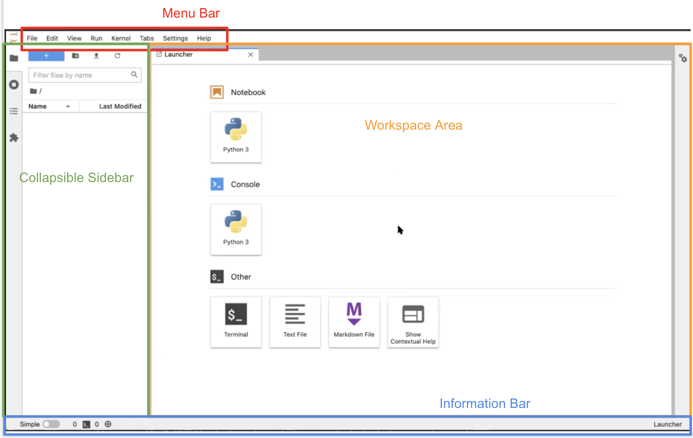
Task: Click Show Contextual Help tile
Action: 413,322
